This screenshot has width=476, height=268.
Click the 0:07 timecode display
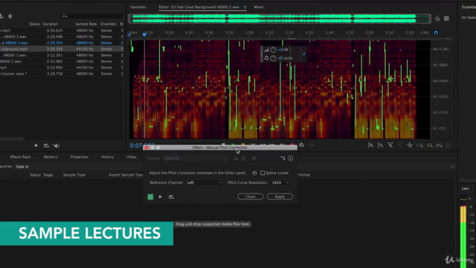coord(142,145)
